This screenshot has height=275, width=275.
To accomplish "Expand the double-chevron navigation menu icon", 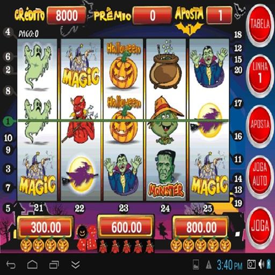I will coord(76,265).
